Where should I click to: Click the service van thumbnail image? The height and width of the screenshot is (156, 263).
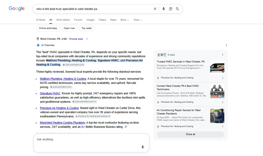pyautogui.click(x=217, y=67)
